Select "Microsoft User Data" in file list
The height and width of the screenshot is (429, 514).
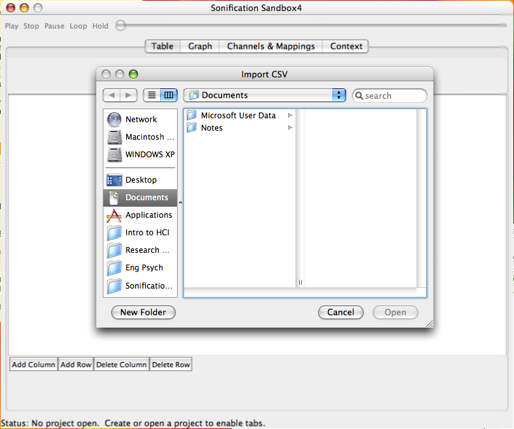point(238,115)
